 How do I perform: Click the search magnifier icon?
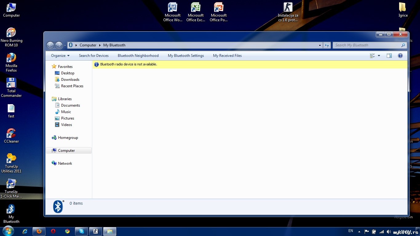coord(403,45)
